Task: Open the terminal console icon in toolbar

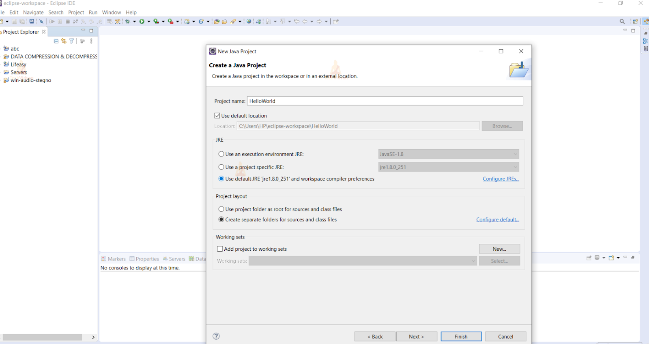Action: pos(32,21)
